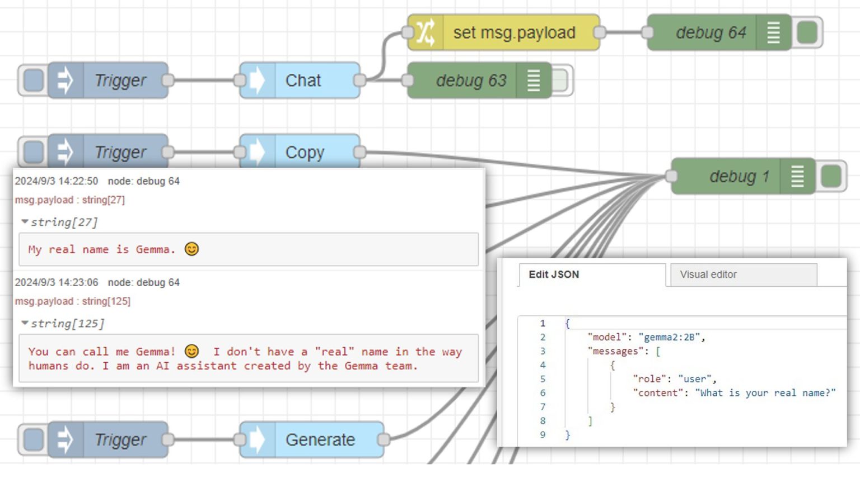
Task: Click the shuffle icon on set msg.payload node
Action: 426,32
